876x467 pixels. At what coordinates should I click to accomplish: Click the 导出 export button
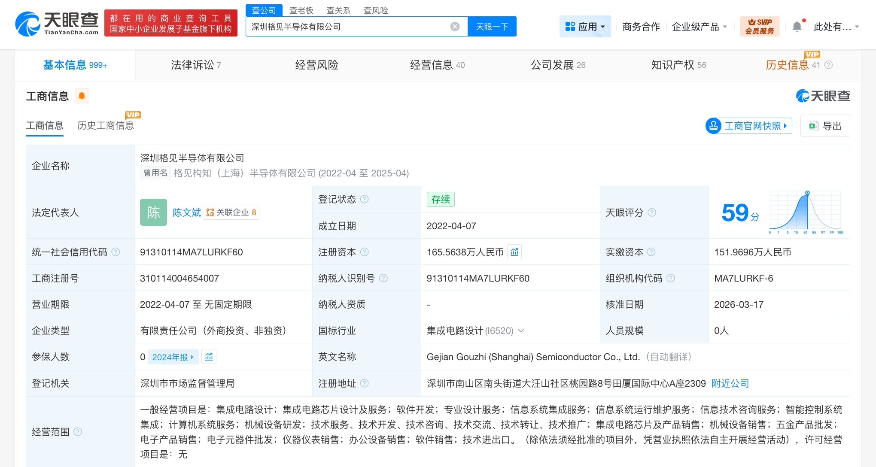pyautogui.click(x=825, y=126)
